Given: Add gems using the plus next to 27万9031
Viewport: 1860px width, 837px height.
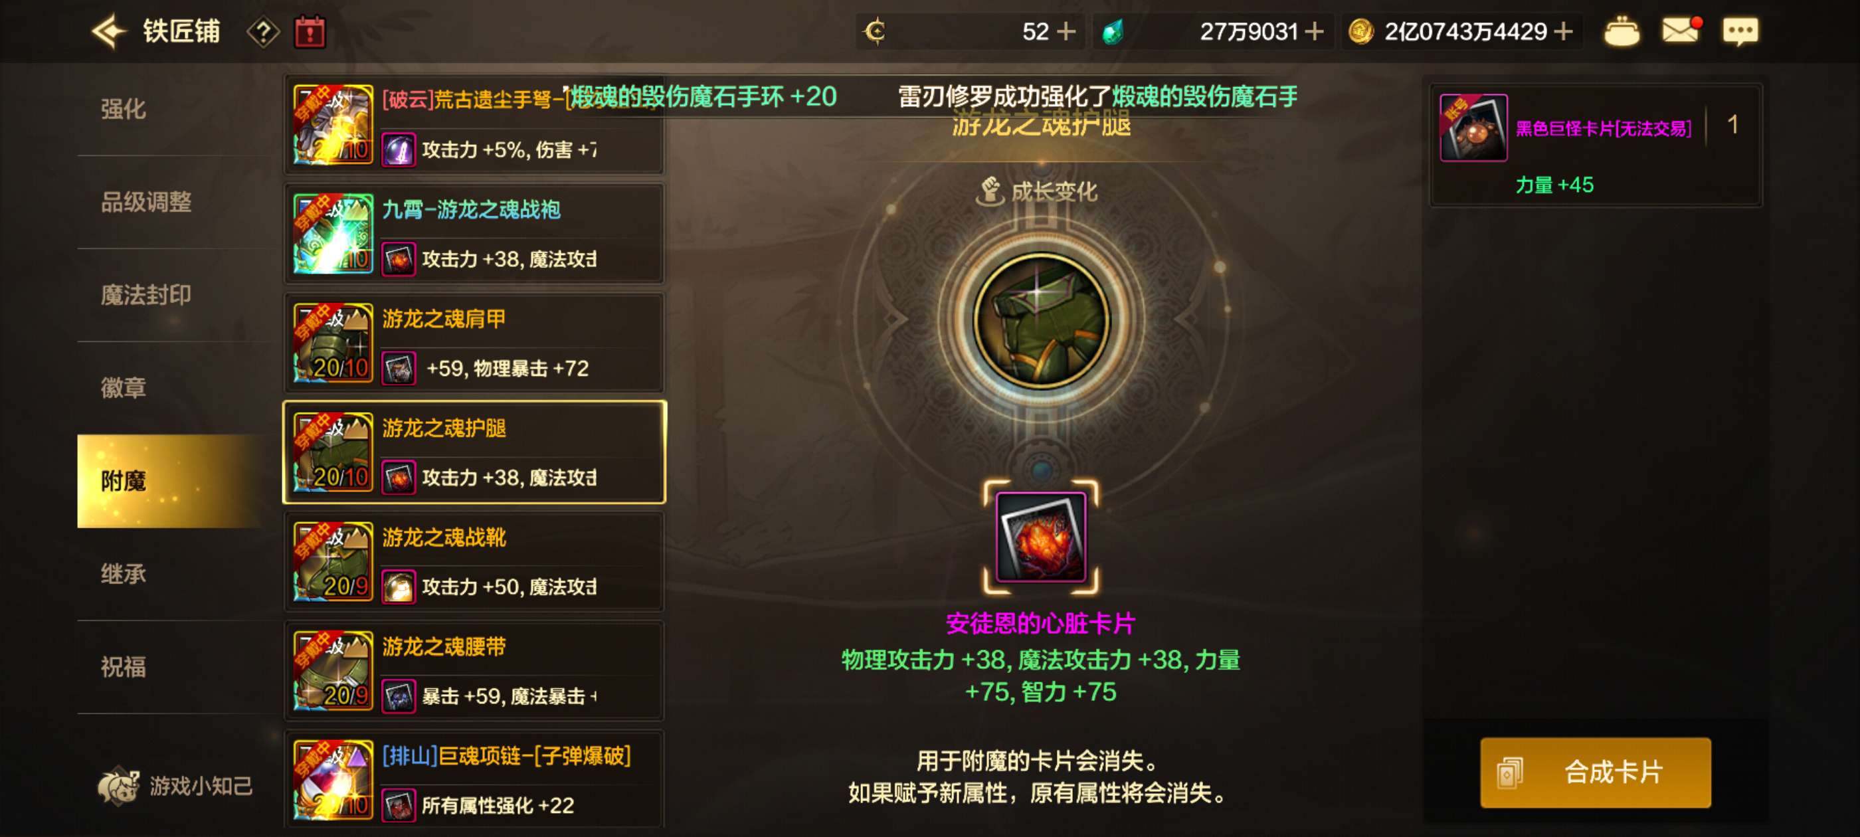Looking at the screenshot, I should pos(1314,31).
